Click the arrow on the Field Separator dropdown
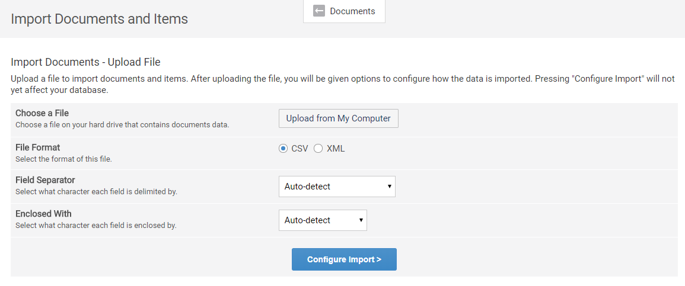This screenshot has width=685, height=286. pyautogui.click(x=389, y=187)
